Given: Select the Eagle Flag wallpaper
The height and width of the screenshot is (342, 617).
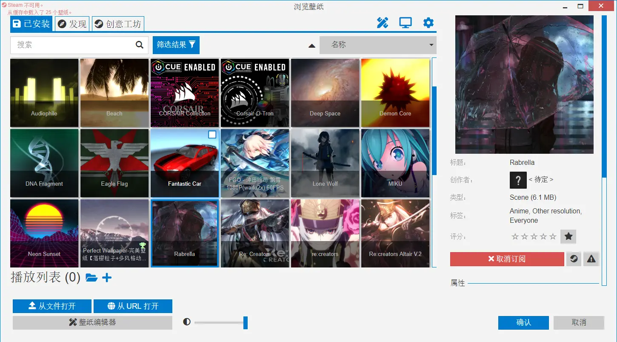Looking at the screenshot, I should tap(114, 163).
